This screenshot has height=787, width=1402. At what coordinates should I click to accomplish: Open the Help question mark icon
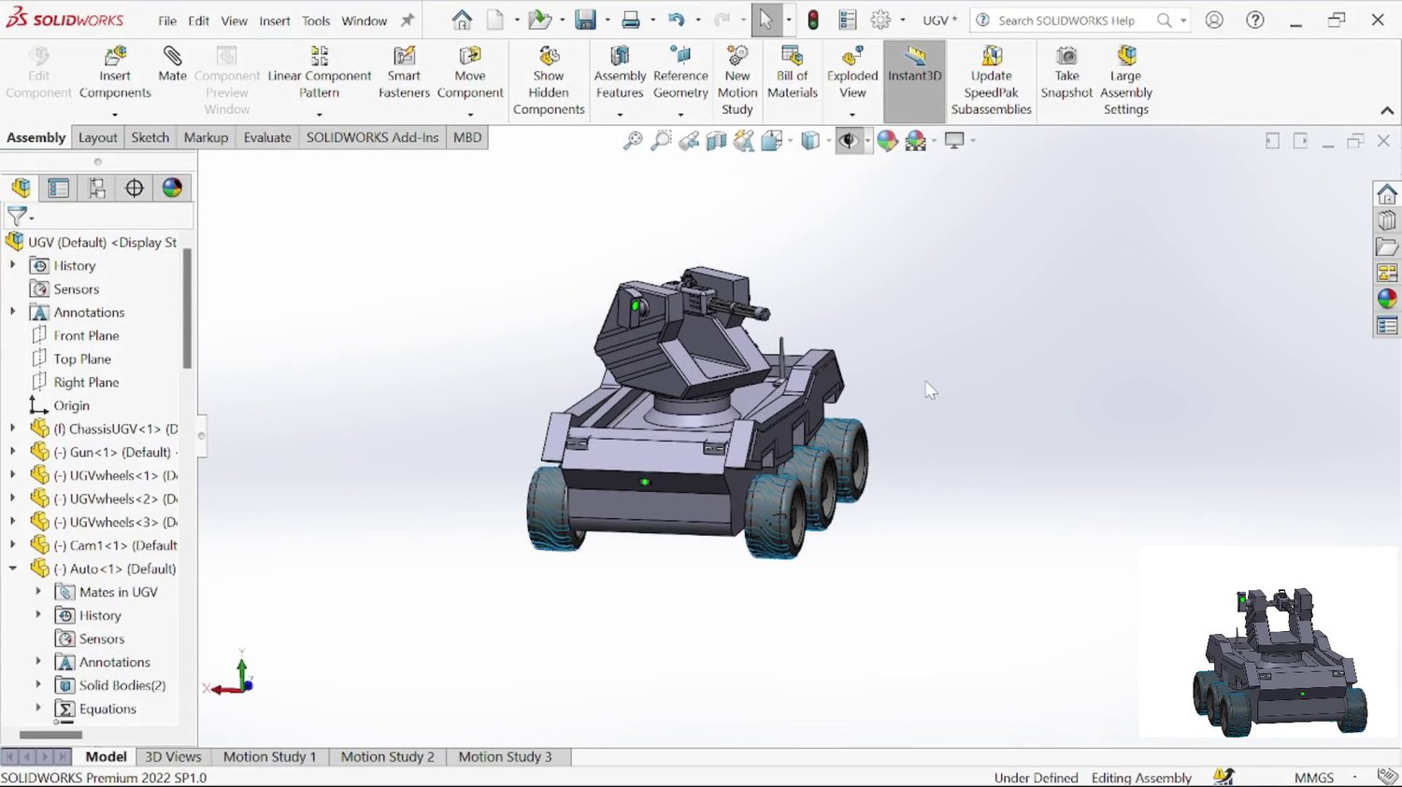(x=1255, y=20)
